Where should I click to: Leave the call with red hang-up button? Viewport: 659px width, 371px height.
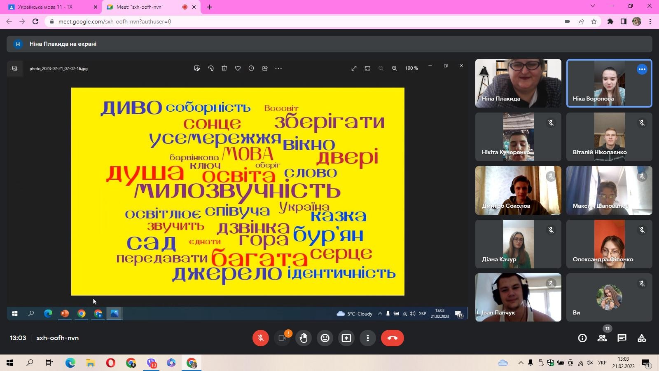coord(392,338)
